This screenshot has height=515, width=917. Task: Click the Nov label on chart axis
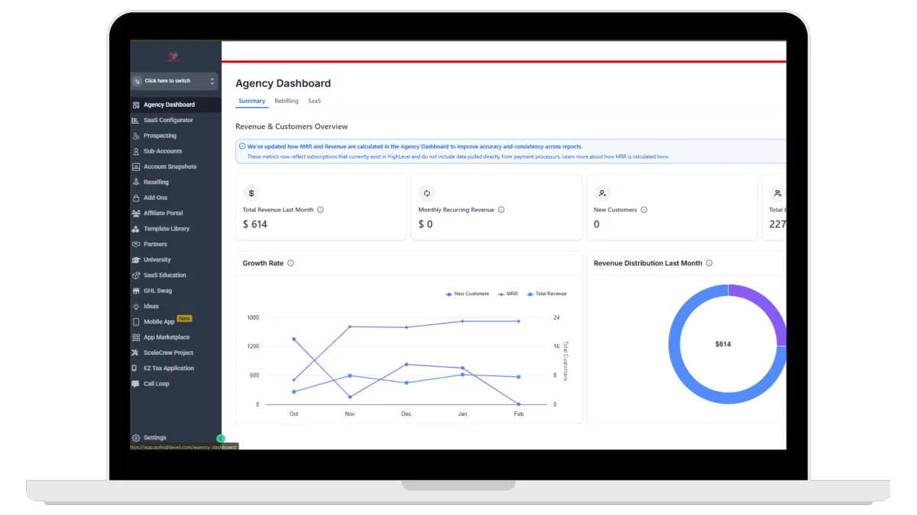(x=350, y=414)
